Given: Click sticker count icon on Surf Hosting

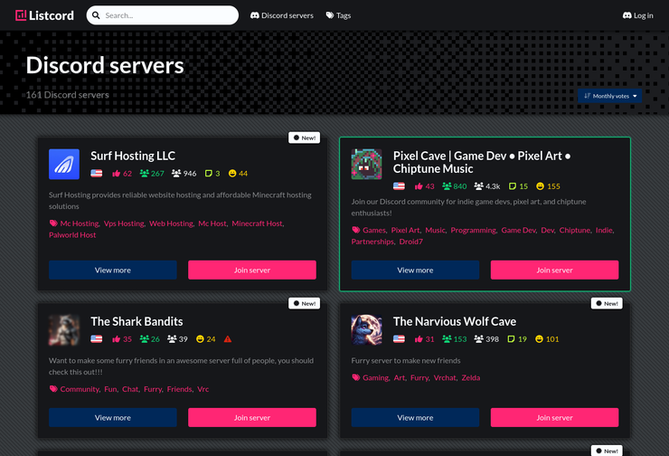Looking at the screenshot, I should click(209, 174).
